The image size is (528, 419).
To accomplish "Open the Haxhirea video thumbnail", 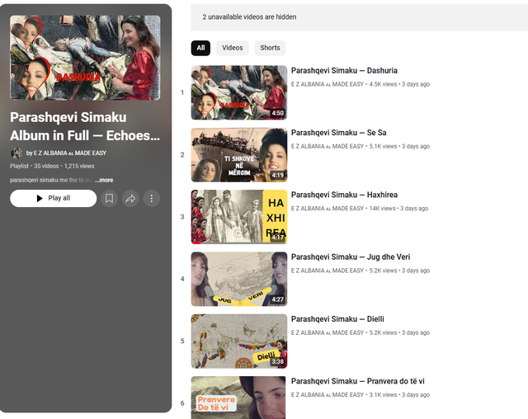I will tap(238, 216).
